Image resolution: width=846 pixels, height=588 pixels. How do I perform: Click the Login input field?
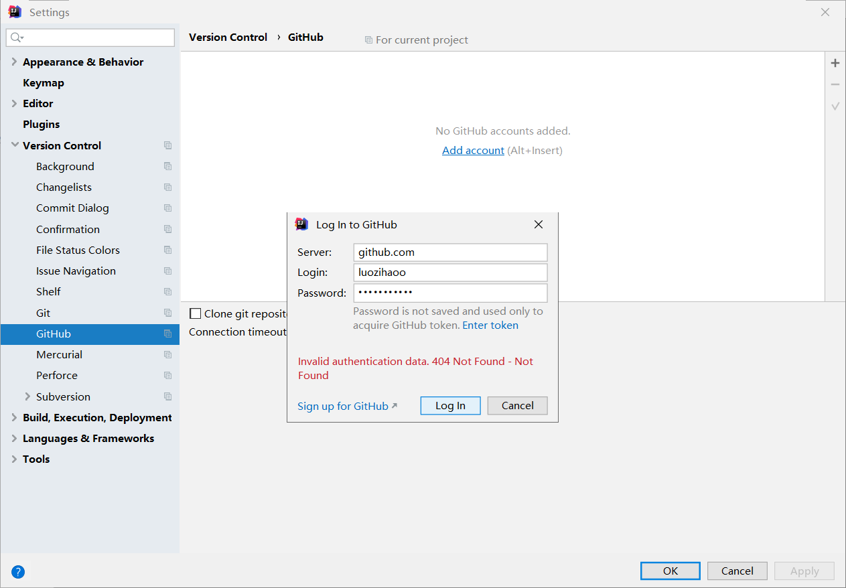[450, 273]
